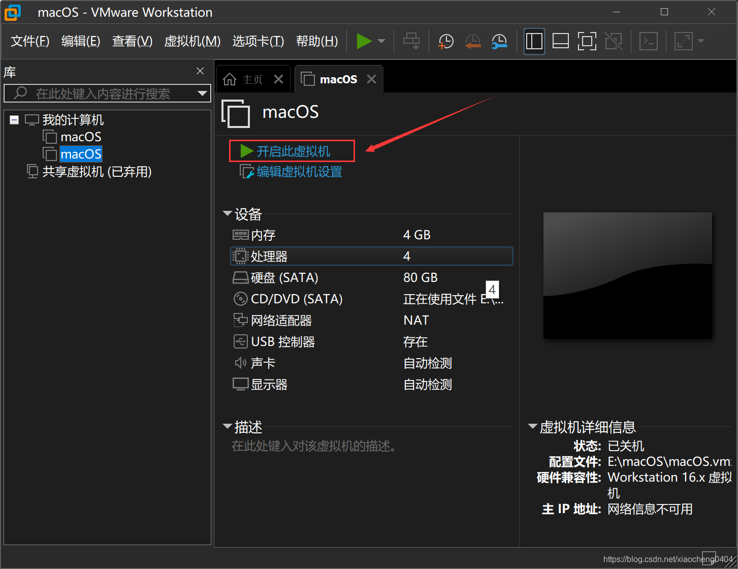Click the send Ctrl+Alt+Del toolbar icon
The height and width of the screenshot is (569, 738).
click(411, 41)
